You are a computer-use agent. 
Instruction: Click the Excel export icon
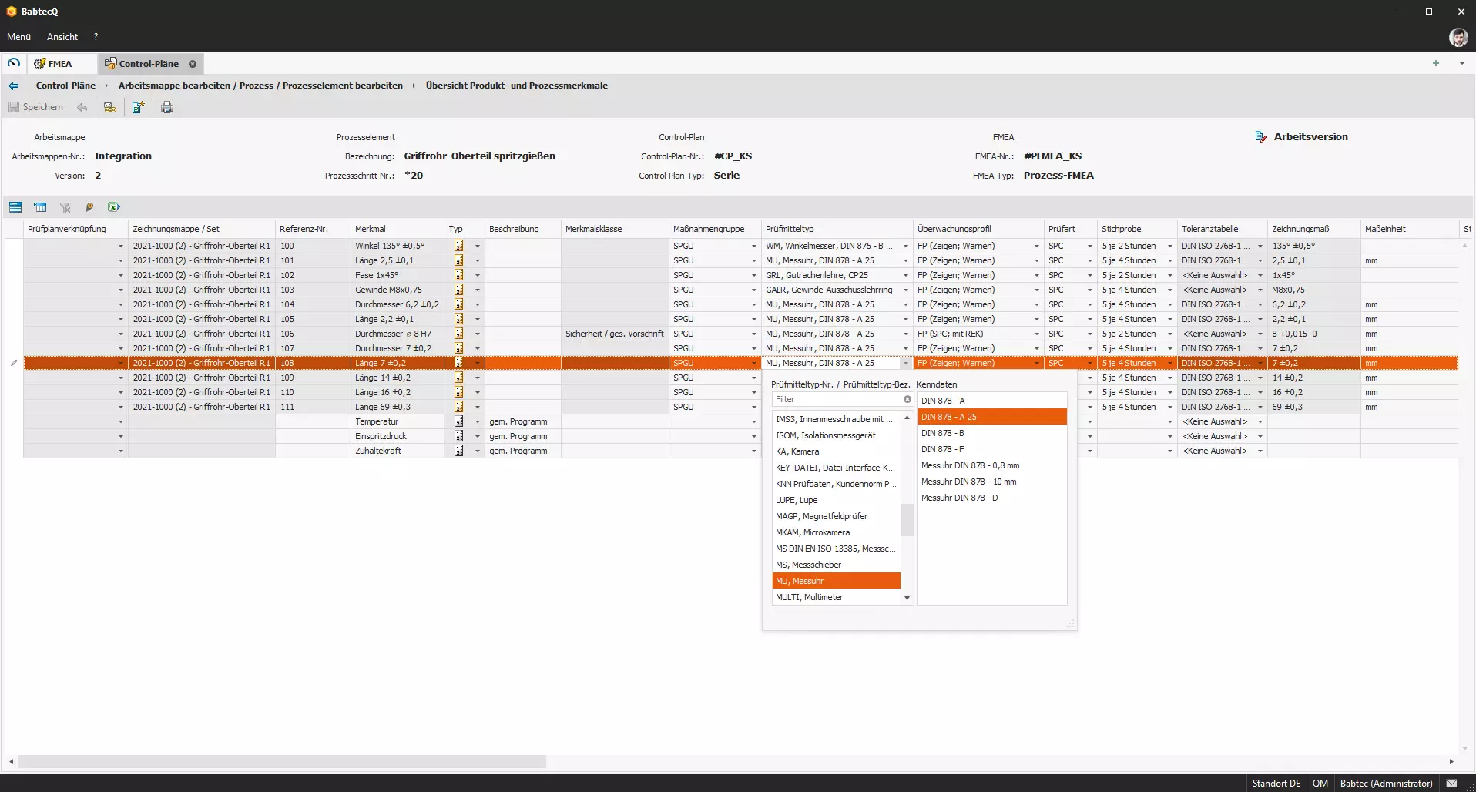(x=114, y=207)
